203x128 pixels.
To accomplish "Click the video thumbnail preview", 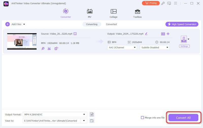I will pos(22,41).
